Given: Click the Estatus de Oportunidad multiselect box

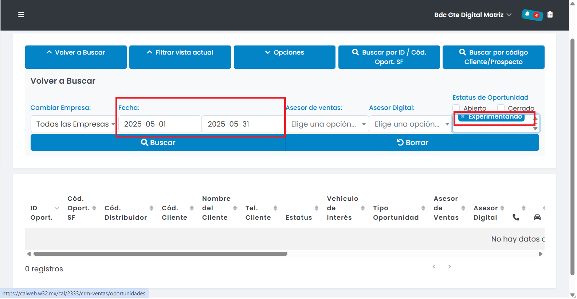Looking at the screenshot, I should coord(495,123).
